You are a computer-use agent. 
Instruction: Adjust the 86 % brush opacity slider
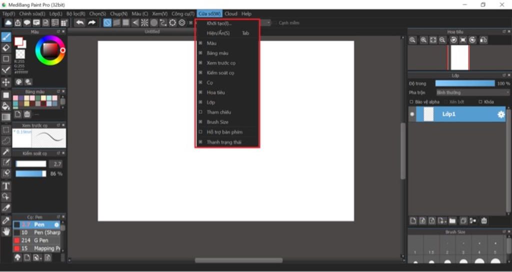[x=31, y=174]
